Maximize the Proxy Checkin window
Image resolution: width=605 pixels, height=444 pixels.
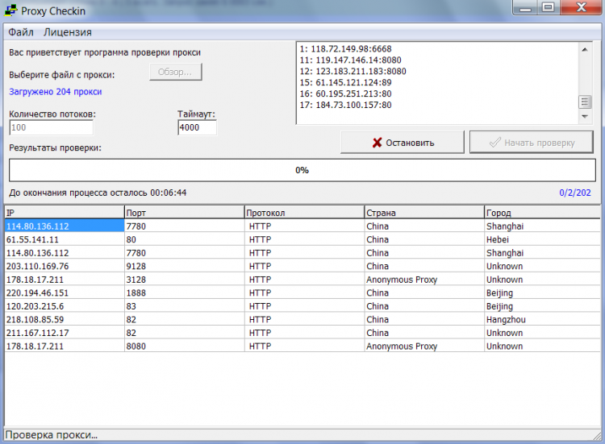click(549, 8)
